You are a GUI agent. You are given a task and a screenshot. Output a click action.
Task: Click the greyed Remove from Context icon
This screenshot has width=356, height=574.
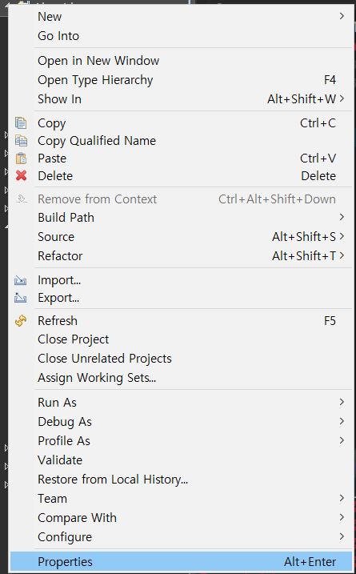(x=22, y=199)
